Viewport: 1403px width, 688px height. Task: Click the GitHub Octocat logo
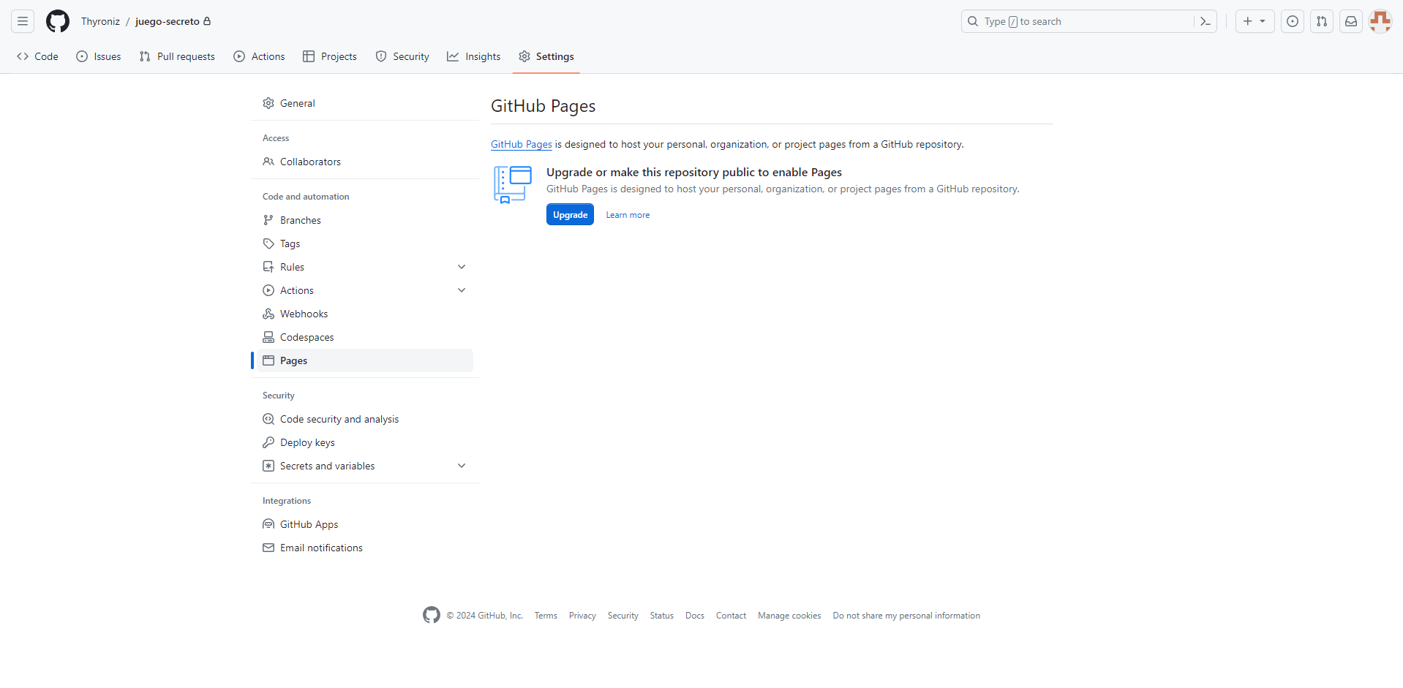point(58,21)
